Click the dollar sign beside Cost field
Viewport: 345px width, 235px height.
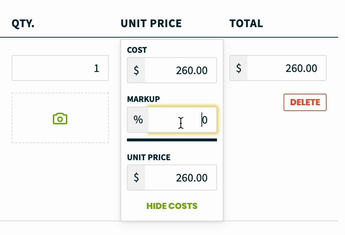coord(136,70)
